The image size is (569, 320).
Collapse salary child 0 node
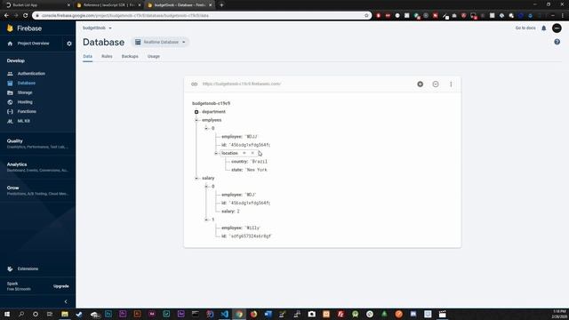(x=206, y=187)
